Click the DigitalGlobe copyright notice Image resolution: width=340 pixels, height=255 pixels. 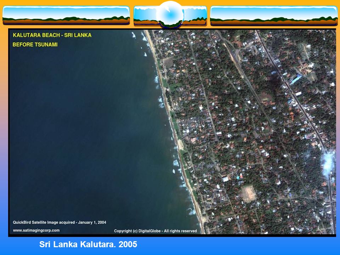click(155, 231)
